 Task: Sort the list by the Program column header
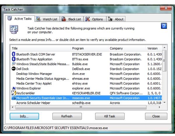pyautogui.click(x=90, y=48)
